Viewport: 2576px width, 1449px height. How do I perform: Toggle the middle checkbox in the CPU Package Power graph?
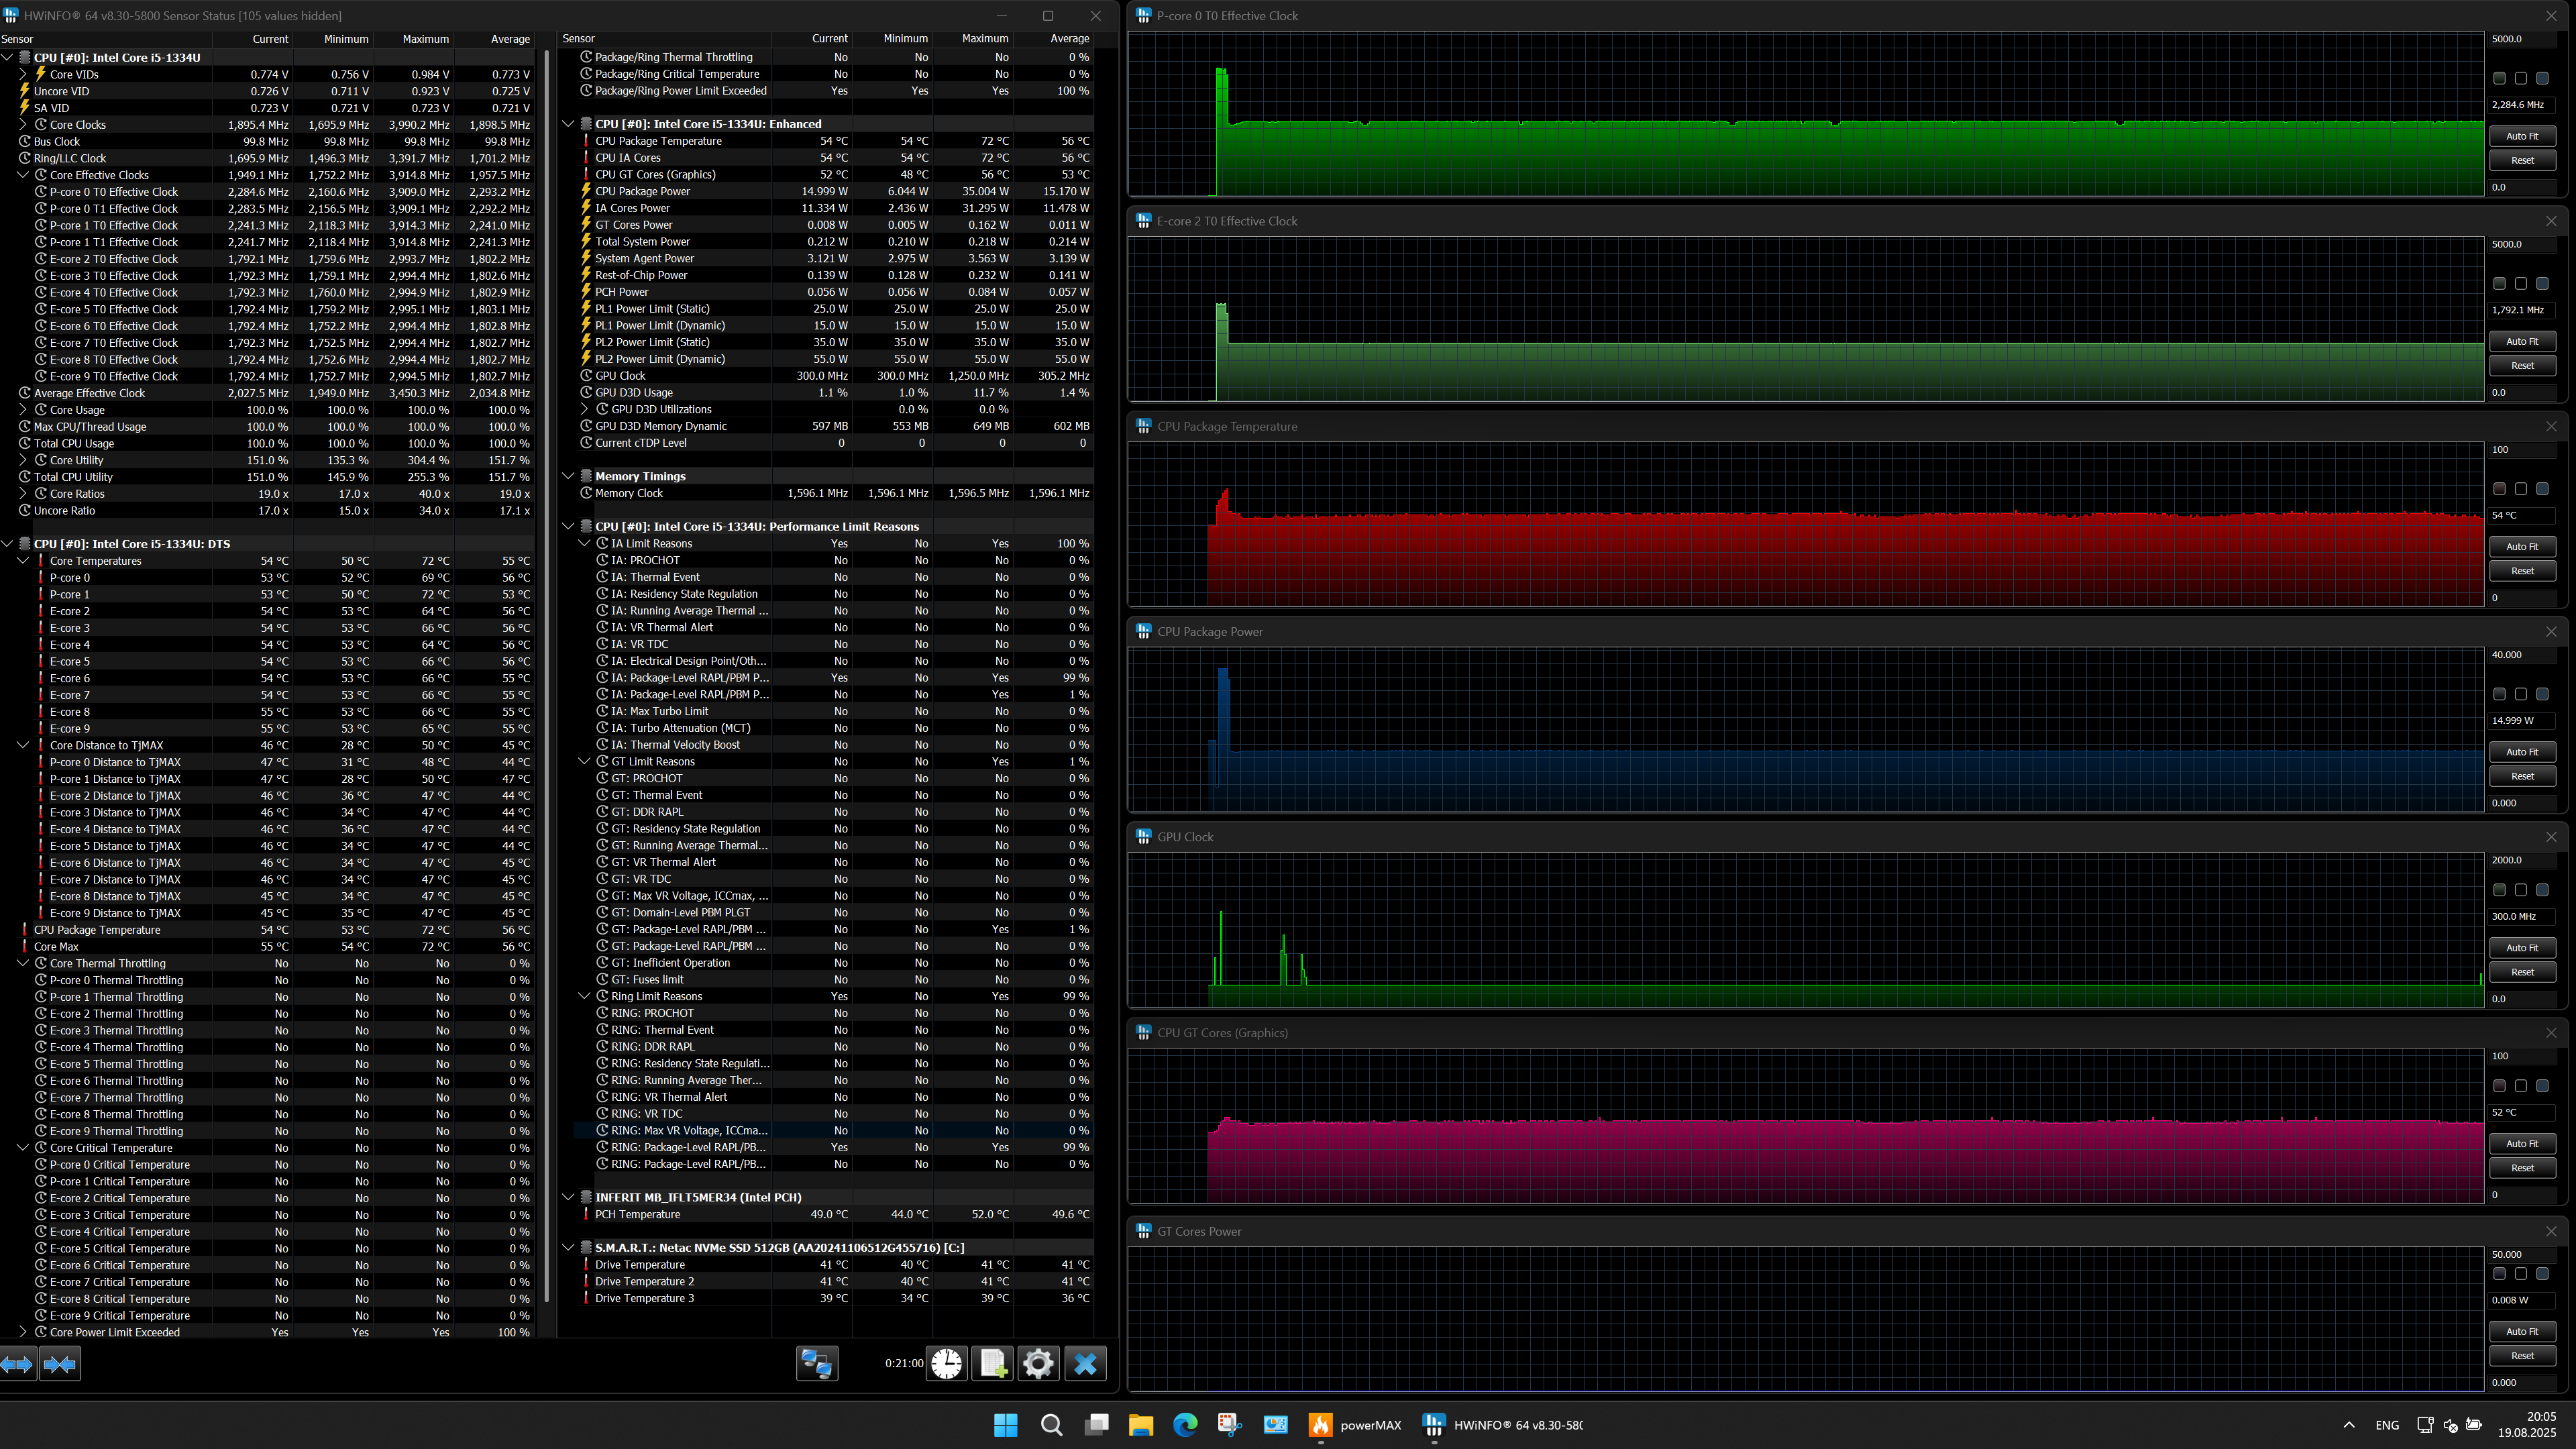(x=2520, y=694)
